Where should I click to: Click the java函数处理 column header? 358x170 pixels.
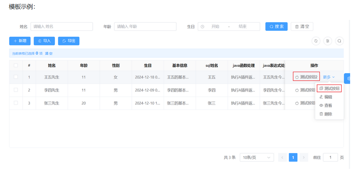pos(244,66)
